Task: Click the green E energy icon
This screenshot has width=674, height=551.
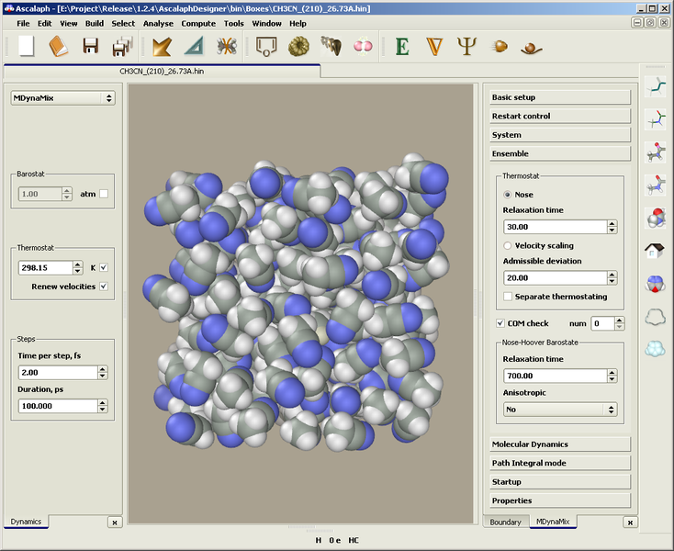Action: (x=401, y=46)
